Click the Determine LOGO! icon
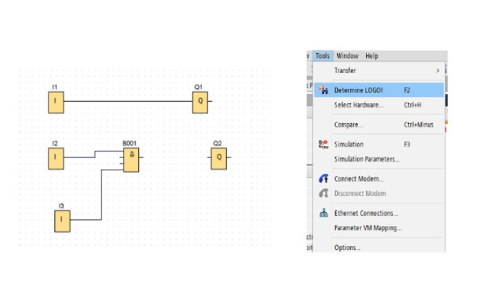 click(x=323, y=90)
